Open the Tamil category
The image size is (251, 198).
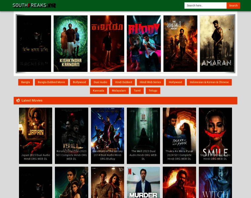tap(137, 90)
